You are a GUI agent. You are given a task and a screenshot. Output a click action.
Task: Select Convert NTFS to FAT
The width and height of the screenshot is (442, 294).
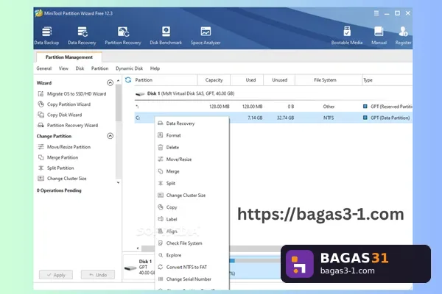pyautogui.click(x=192, y=267)
